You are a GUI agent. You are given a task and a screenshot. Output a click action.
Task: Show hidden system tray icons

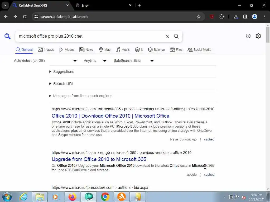[x=224, y=197]
